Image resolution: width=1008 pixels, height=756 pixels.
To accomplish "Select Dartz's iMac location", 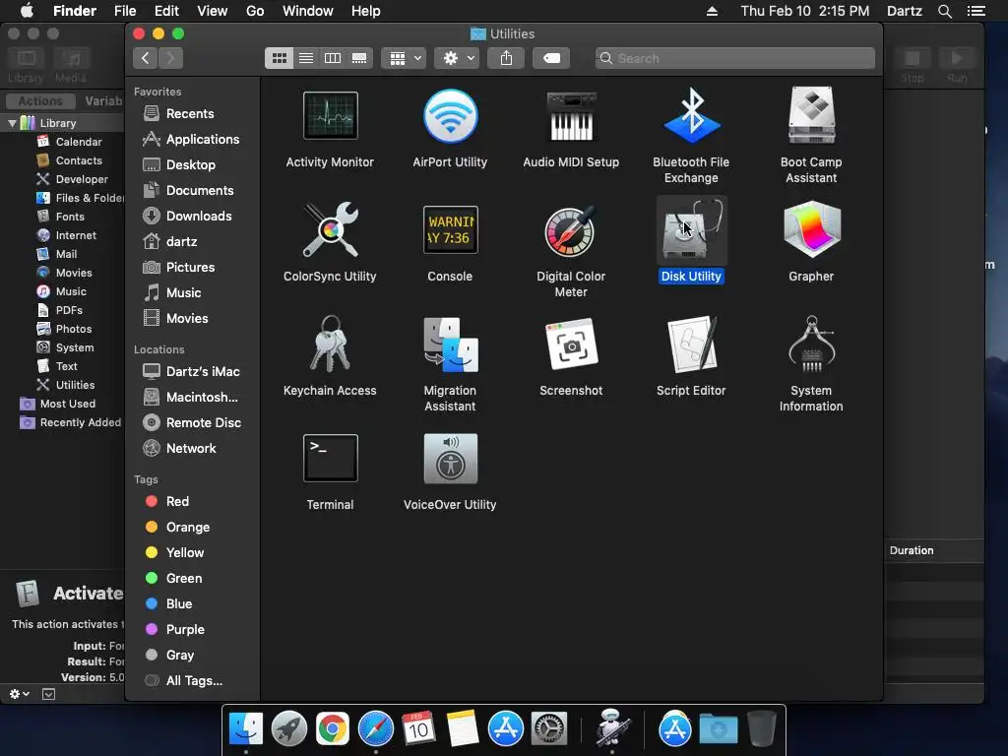I will (191, 371).
